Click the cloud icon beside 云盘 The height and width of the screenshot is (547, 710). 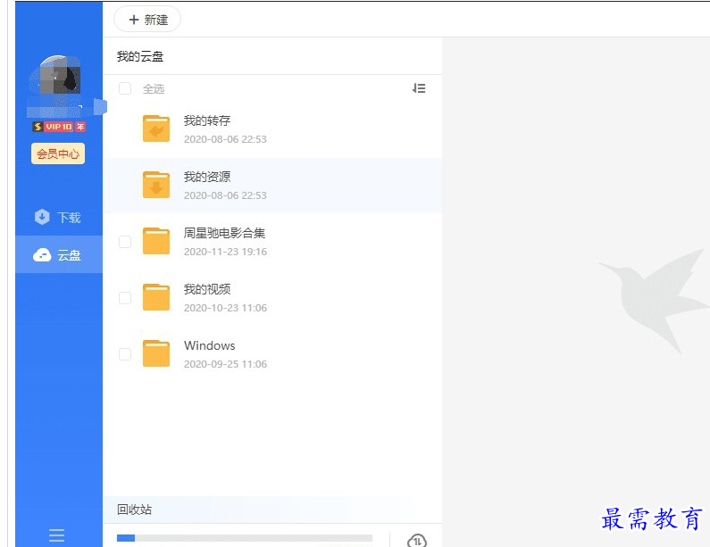pyautogui.click(x=42, y=255)
